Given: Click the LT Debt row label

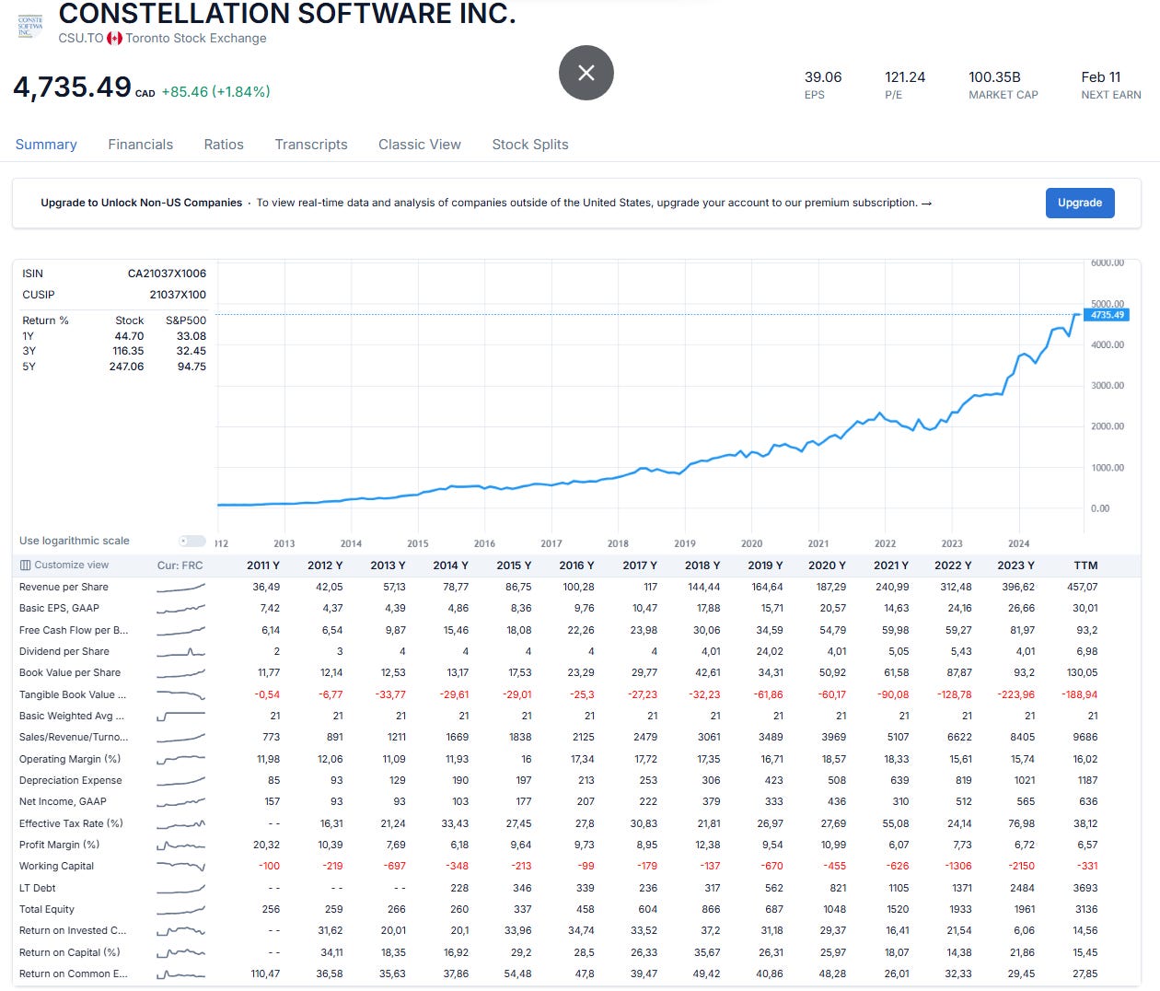Looking at the screenshot, I should click(x=37, y=888).
